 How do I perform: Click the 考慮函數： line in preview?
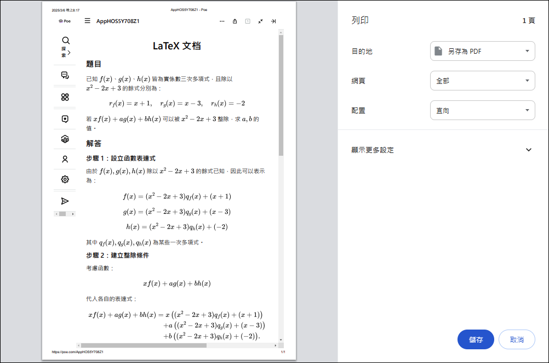pyautogui.click(x=100, y=268)
